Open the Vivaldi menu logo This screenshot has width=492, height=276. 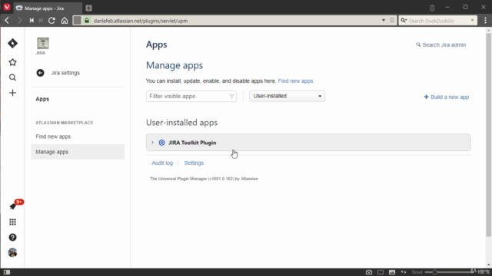(x=7, y=7)
